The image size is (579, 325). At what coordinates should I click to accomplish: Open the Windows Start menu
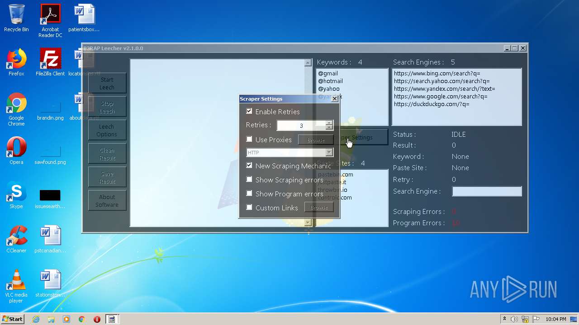point(12,319)
